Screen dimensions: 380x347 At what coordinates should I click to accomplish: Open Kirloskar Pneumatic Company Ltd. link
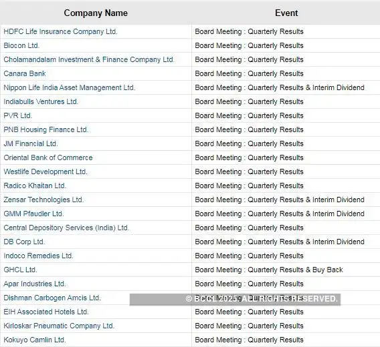pos(59,326)
